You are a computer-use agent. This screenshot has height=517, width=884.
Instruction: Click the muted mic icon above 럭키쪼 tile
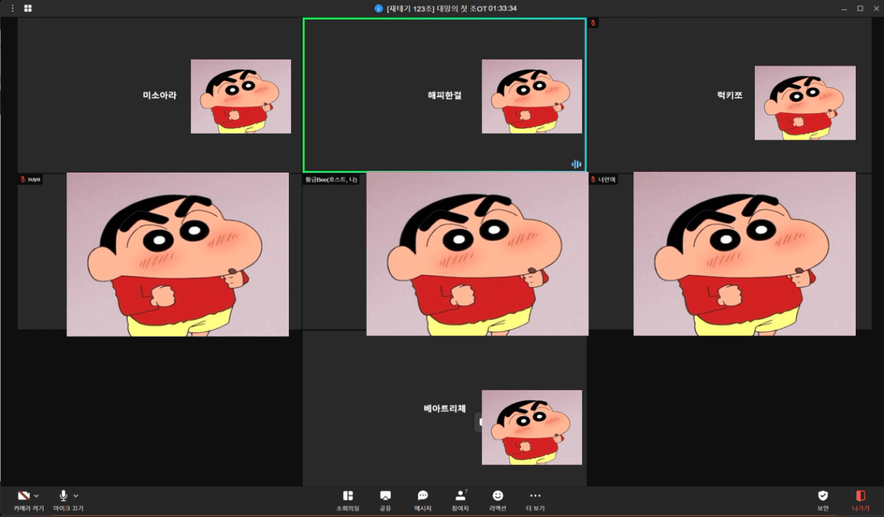pyautogui.click(x=593, y=23)
